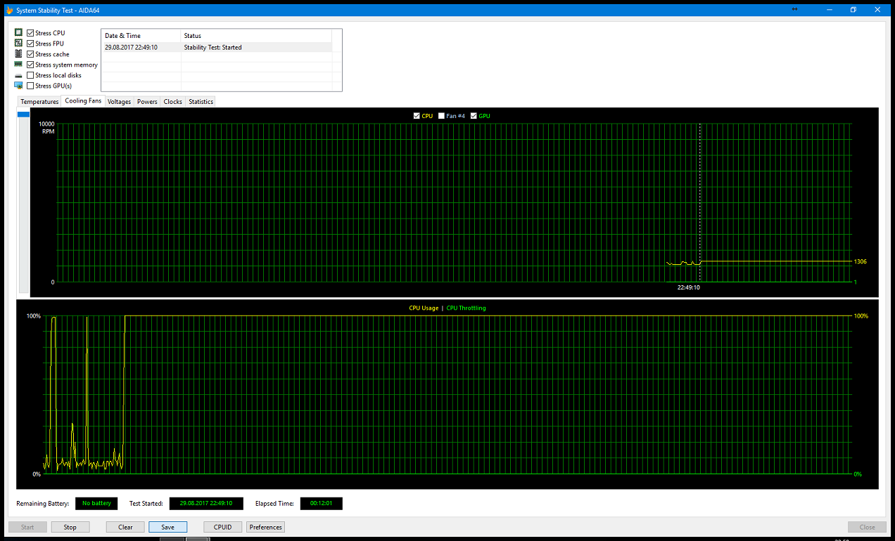Enable Stress GPU(s) checkbox
Screen dimensions: 895x541
click(30, 86)
